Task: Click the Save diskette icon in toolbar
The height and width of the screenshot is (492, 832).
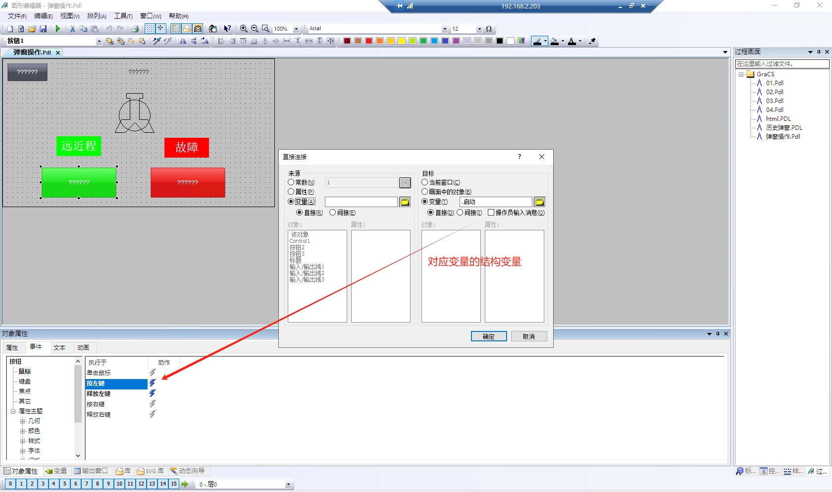Action: (43, 29)
